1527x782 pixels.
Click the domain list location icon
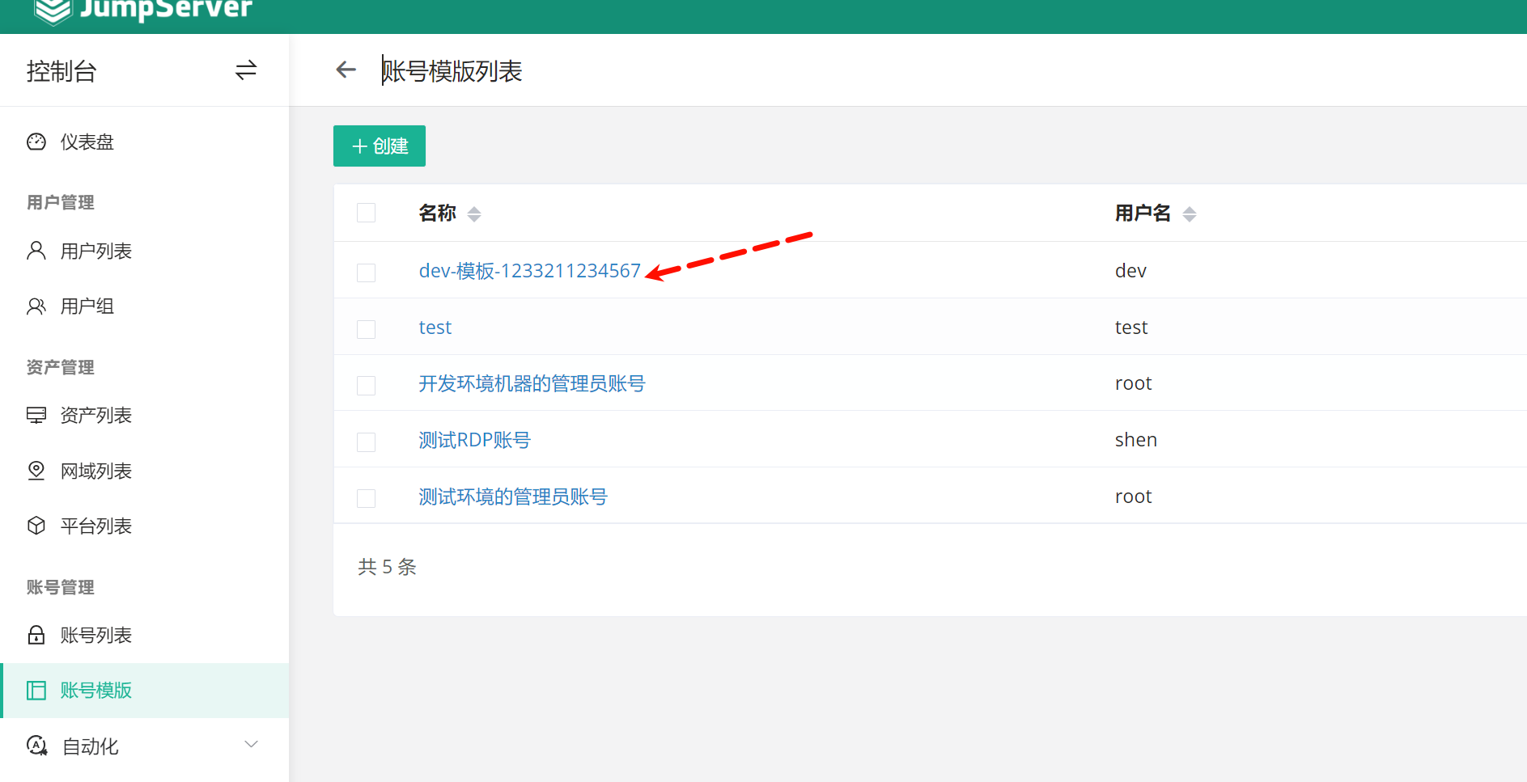pyautogui.click(x=36, y=471)
